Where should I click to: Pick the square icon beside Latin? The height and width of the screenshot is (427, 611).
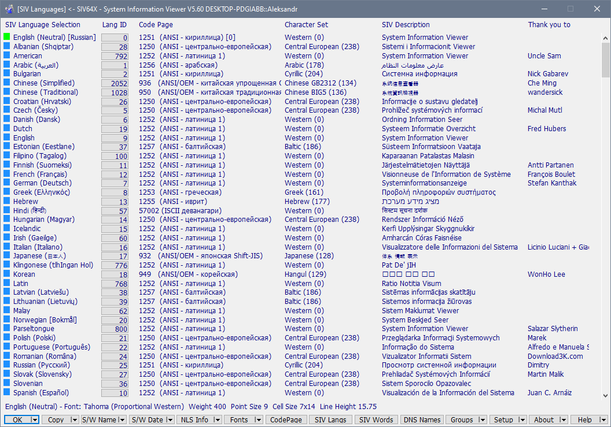click(6, 283)
